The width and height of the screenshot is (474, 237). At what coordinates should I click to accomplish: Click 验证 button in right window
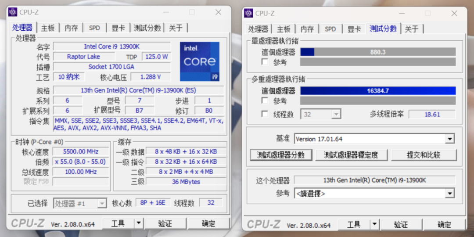pyautogui.click(x=402, y=225)
